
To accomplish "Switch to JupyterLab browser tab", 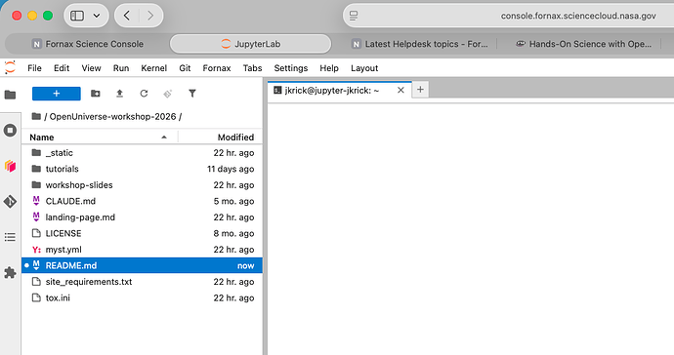I will (251, 44).
